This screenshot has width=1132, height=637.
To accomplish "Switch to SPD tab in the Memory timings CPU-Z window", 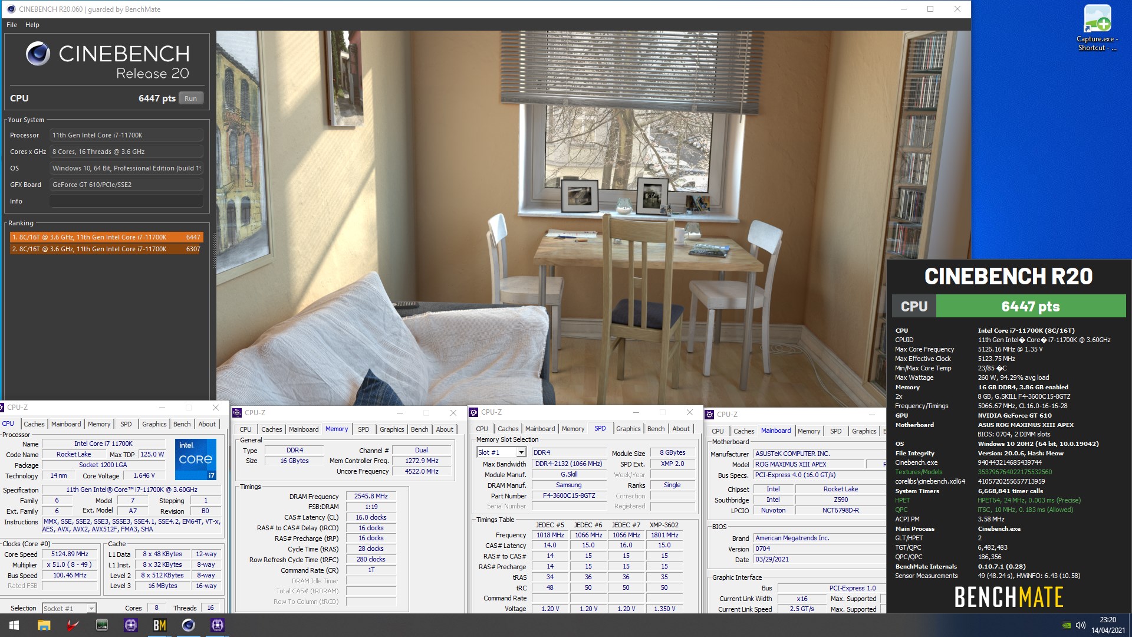I will (x=364, y=429).
